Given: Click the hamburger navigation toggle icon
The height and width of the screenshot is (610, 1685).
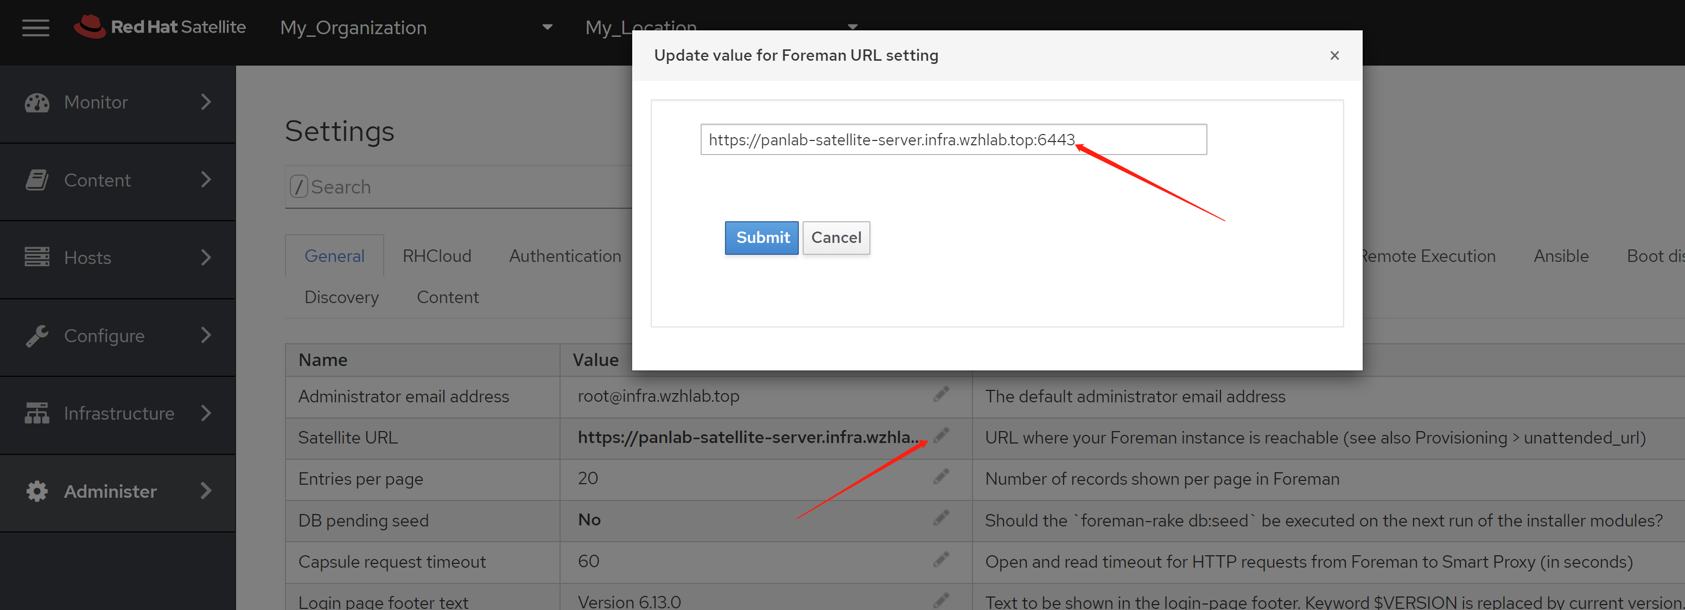Looking at the screenshot, I should (x=35, y=28).
